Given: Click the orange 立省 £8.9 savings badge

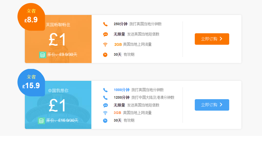Looking at the screenshot, I should coord(31,17).
